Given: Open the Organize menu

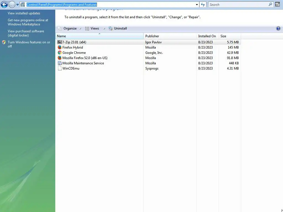Looking at the screenshot, I should coord(70,28).
